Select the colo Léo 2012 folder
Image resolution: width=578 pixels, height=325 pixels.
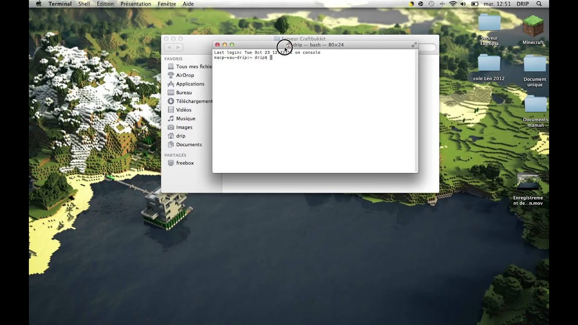489,68
